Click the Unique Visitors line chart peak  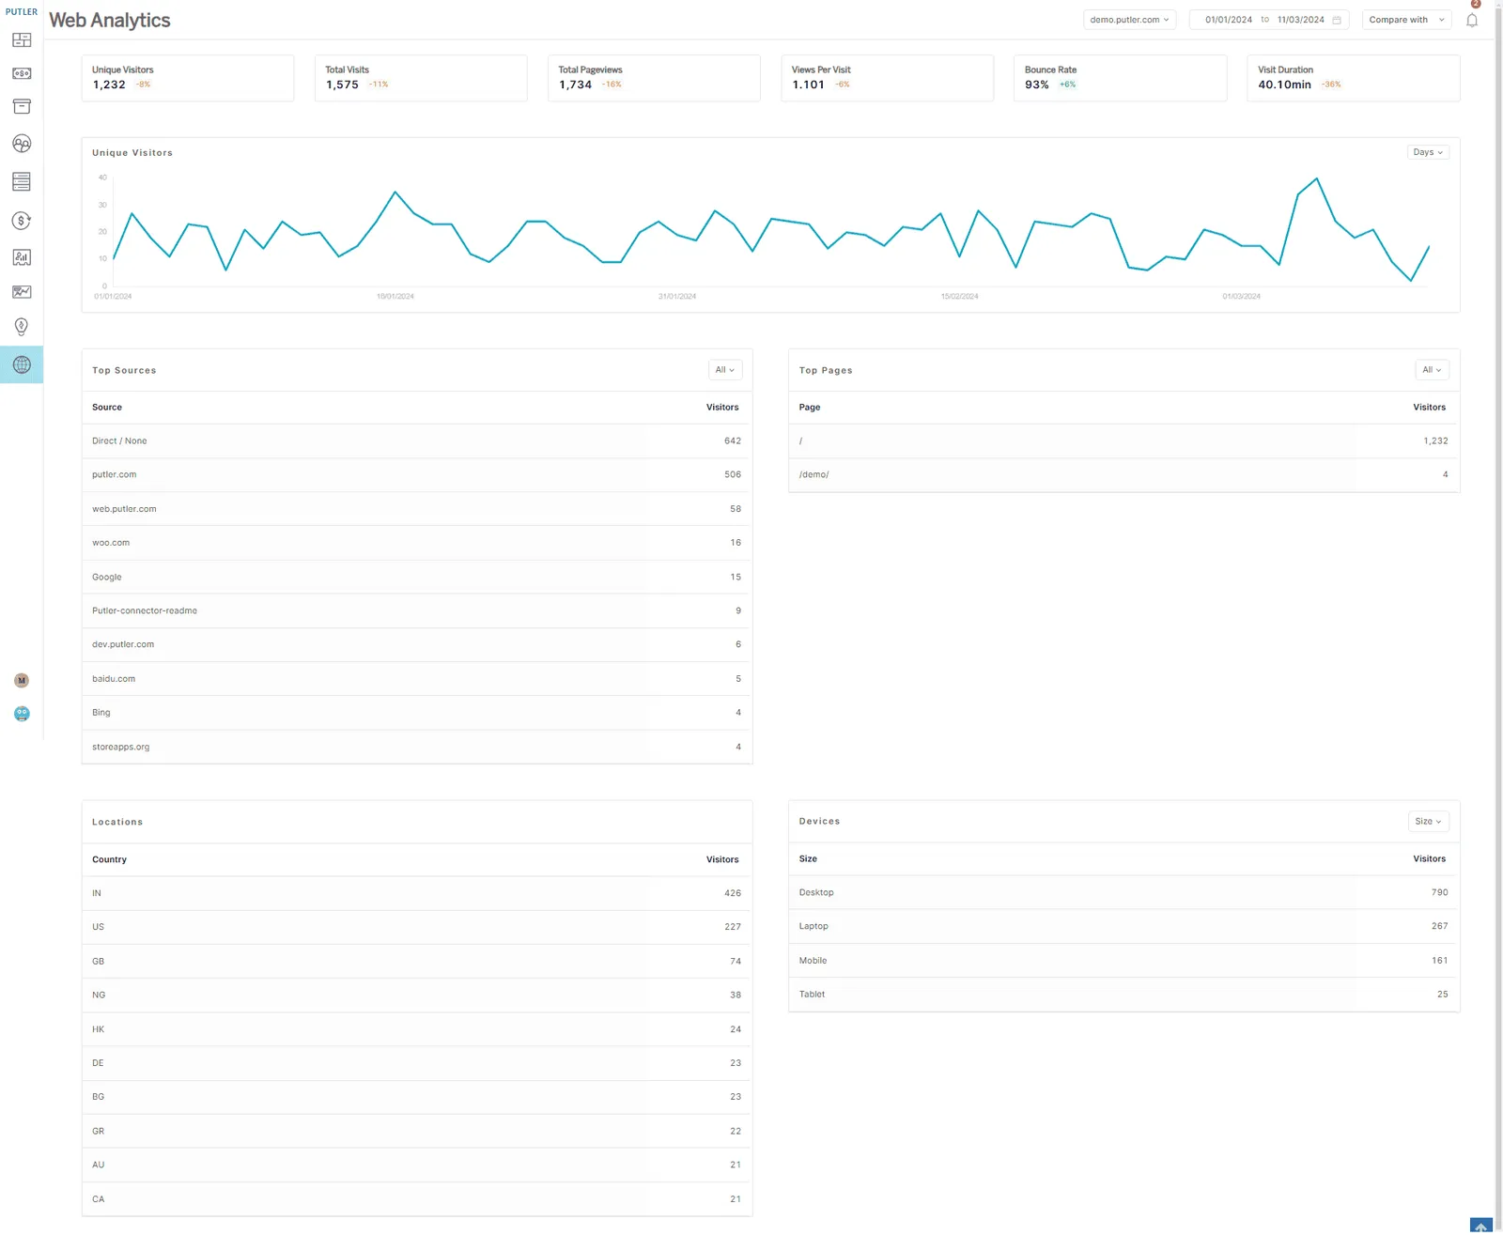(x=1316, y=178)
